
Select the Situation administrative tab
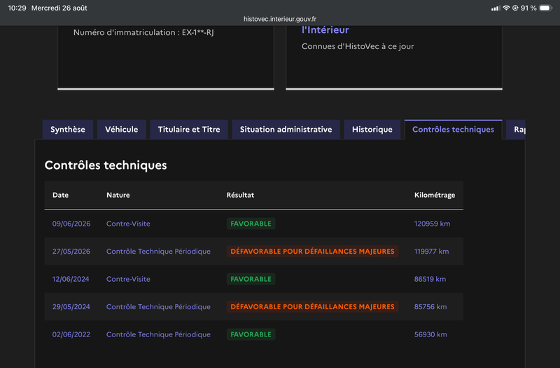(x=286, y=130)
